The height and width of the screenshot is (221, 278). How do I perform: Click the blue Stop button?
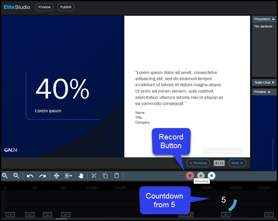click(x=211, y=176)
